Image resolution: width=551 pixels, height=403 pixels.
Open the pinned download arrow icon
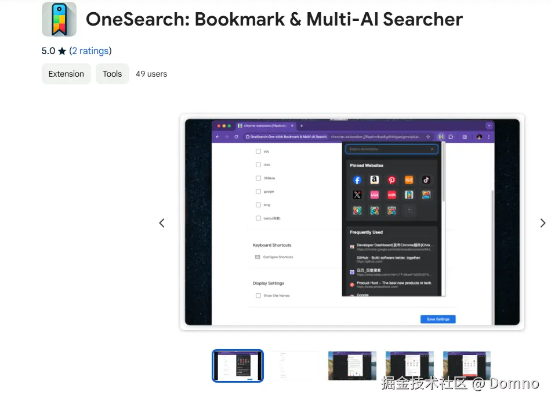coord(357,210)
